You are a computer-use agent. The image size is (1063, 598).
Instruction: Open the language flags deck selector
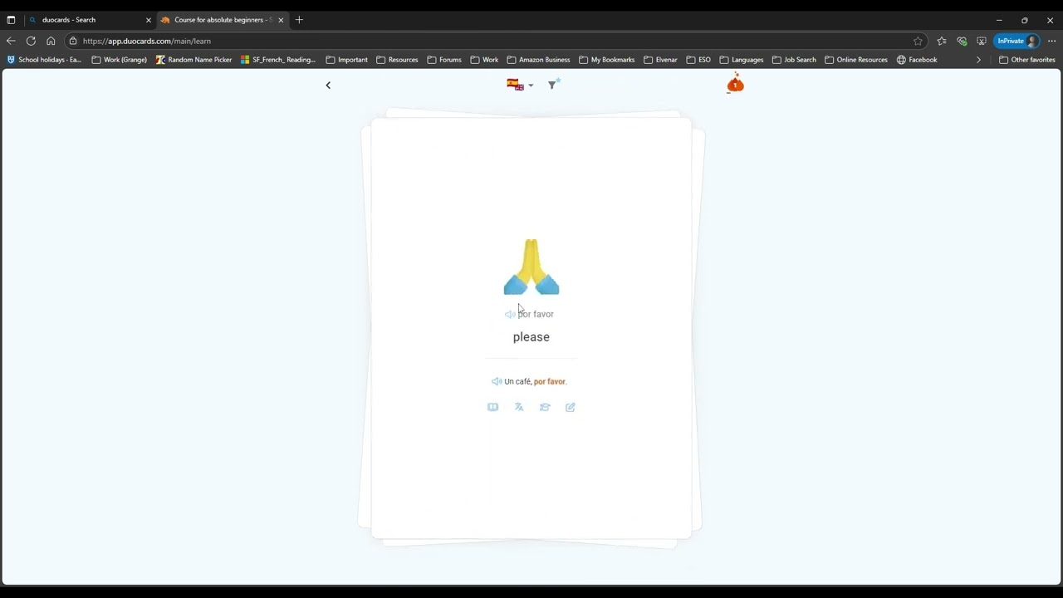coord(520,85)
